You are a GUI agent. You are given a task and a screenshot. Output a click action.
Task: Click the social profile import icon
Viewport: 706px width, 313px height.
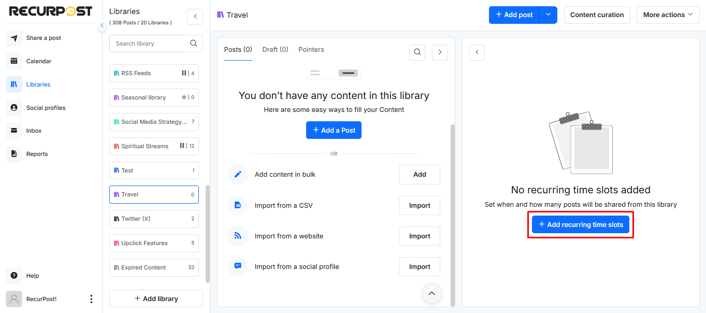238,266
